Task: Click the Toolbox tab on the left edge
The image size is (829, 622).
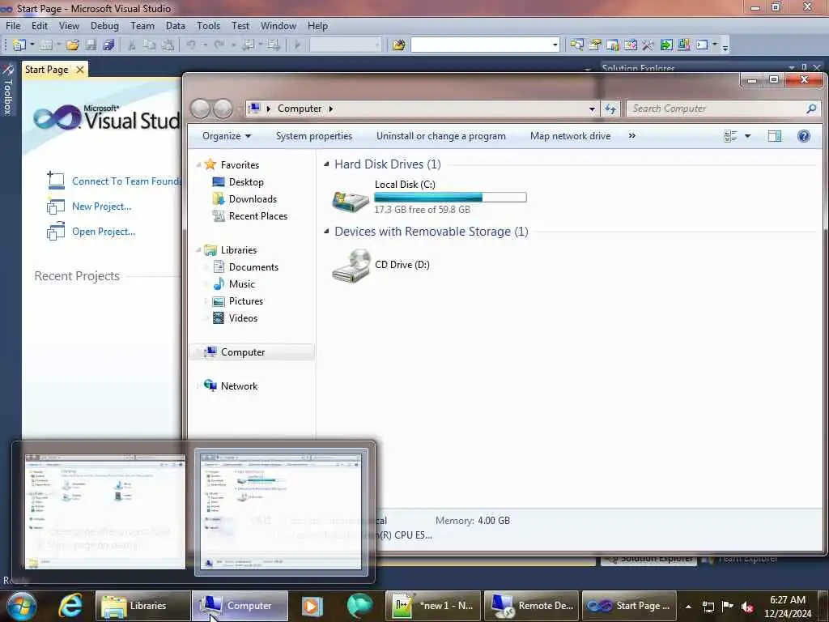Action: pyautogui.click(x=7, y=90)
